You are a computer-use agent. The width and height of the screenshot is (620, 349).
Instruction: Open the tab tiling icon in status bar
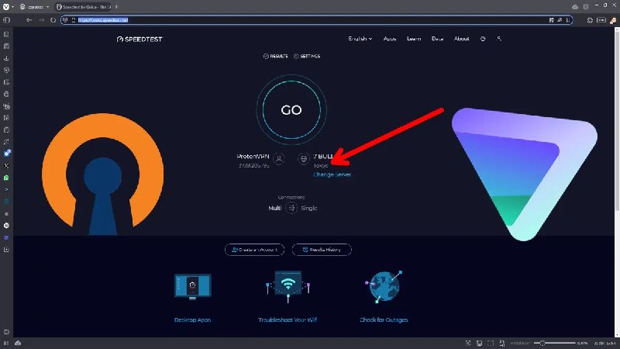(479, 343)
